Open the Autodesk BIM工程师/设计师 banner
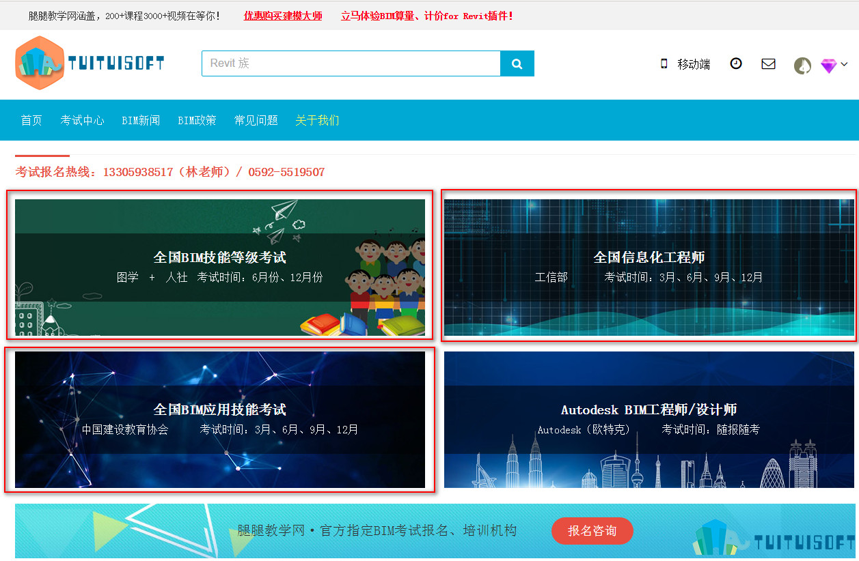 click(x=649, y=420)
